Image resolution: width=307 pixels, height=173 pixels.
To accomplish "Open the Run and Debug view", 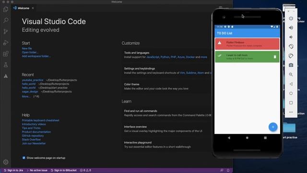I will pos(6,43).
